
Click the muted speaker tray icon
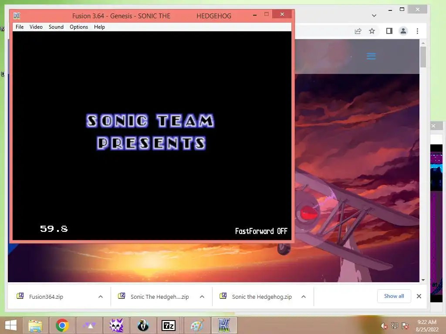pos(384,326)
